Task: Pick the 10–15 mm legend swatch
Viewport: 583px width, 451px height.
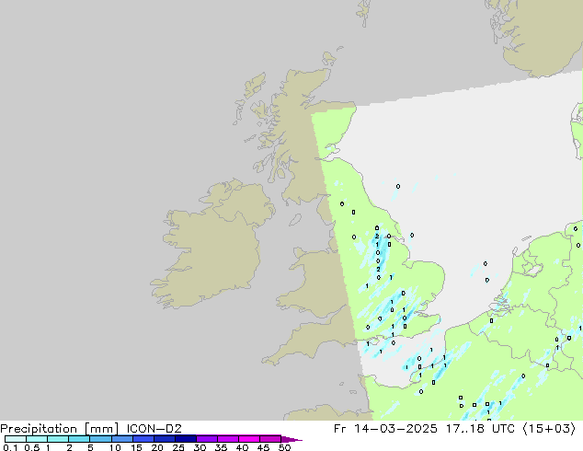Action: point(121,439)
